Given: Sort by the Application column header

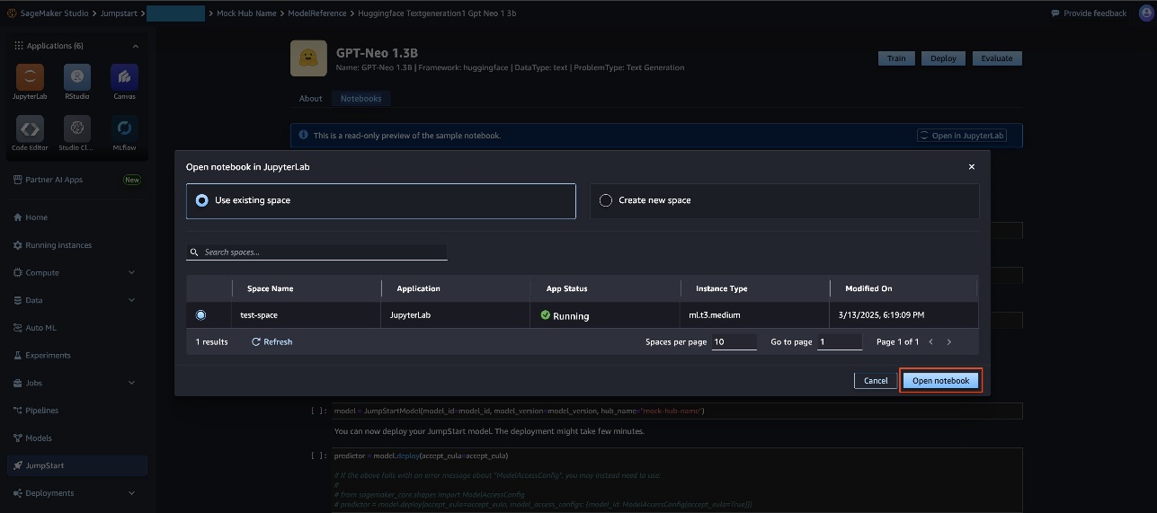Looking at the screenshot, I should 418,288.
